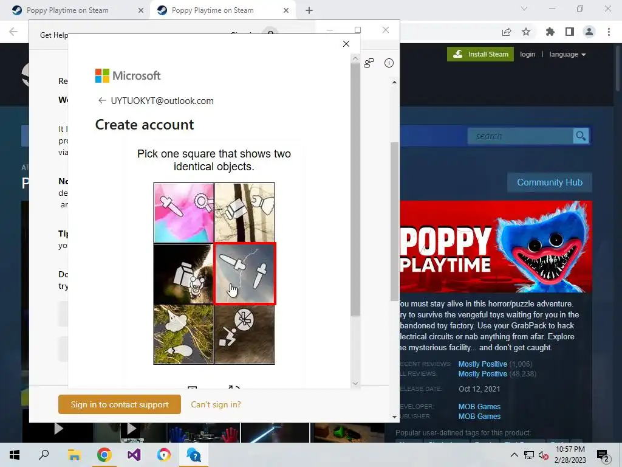Select the captcha square with two flashlights
622x467 pixels.
[x=245, y=274]
